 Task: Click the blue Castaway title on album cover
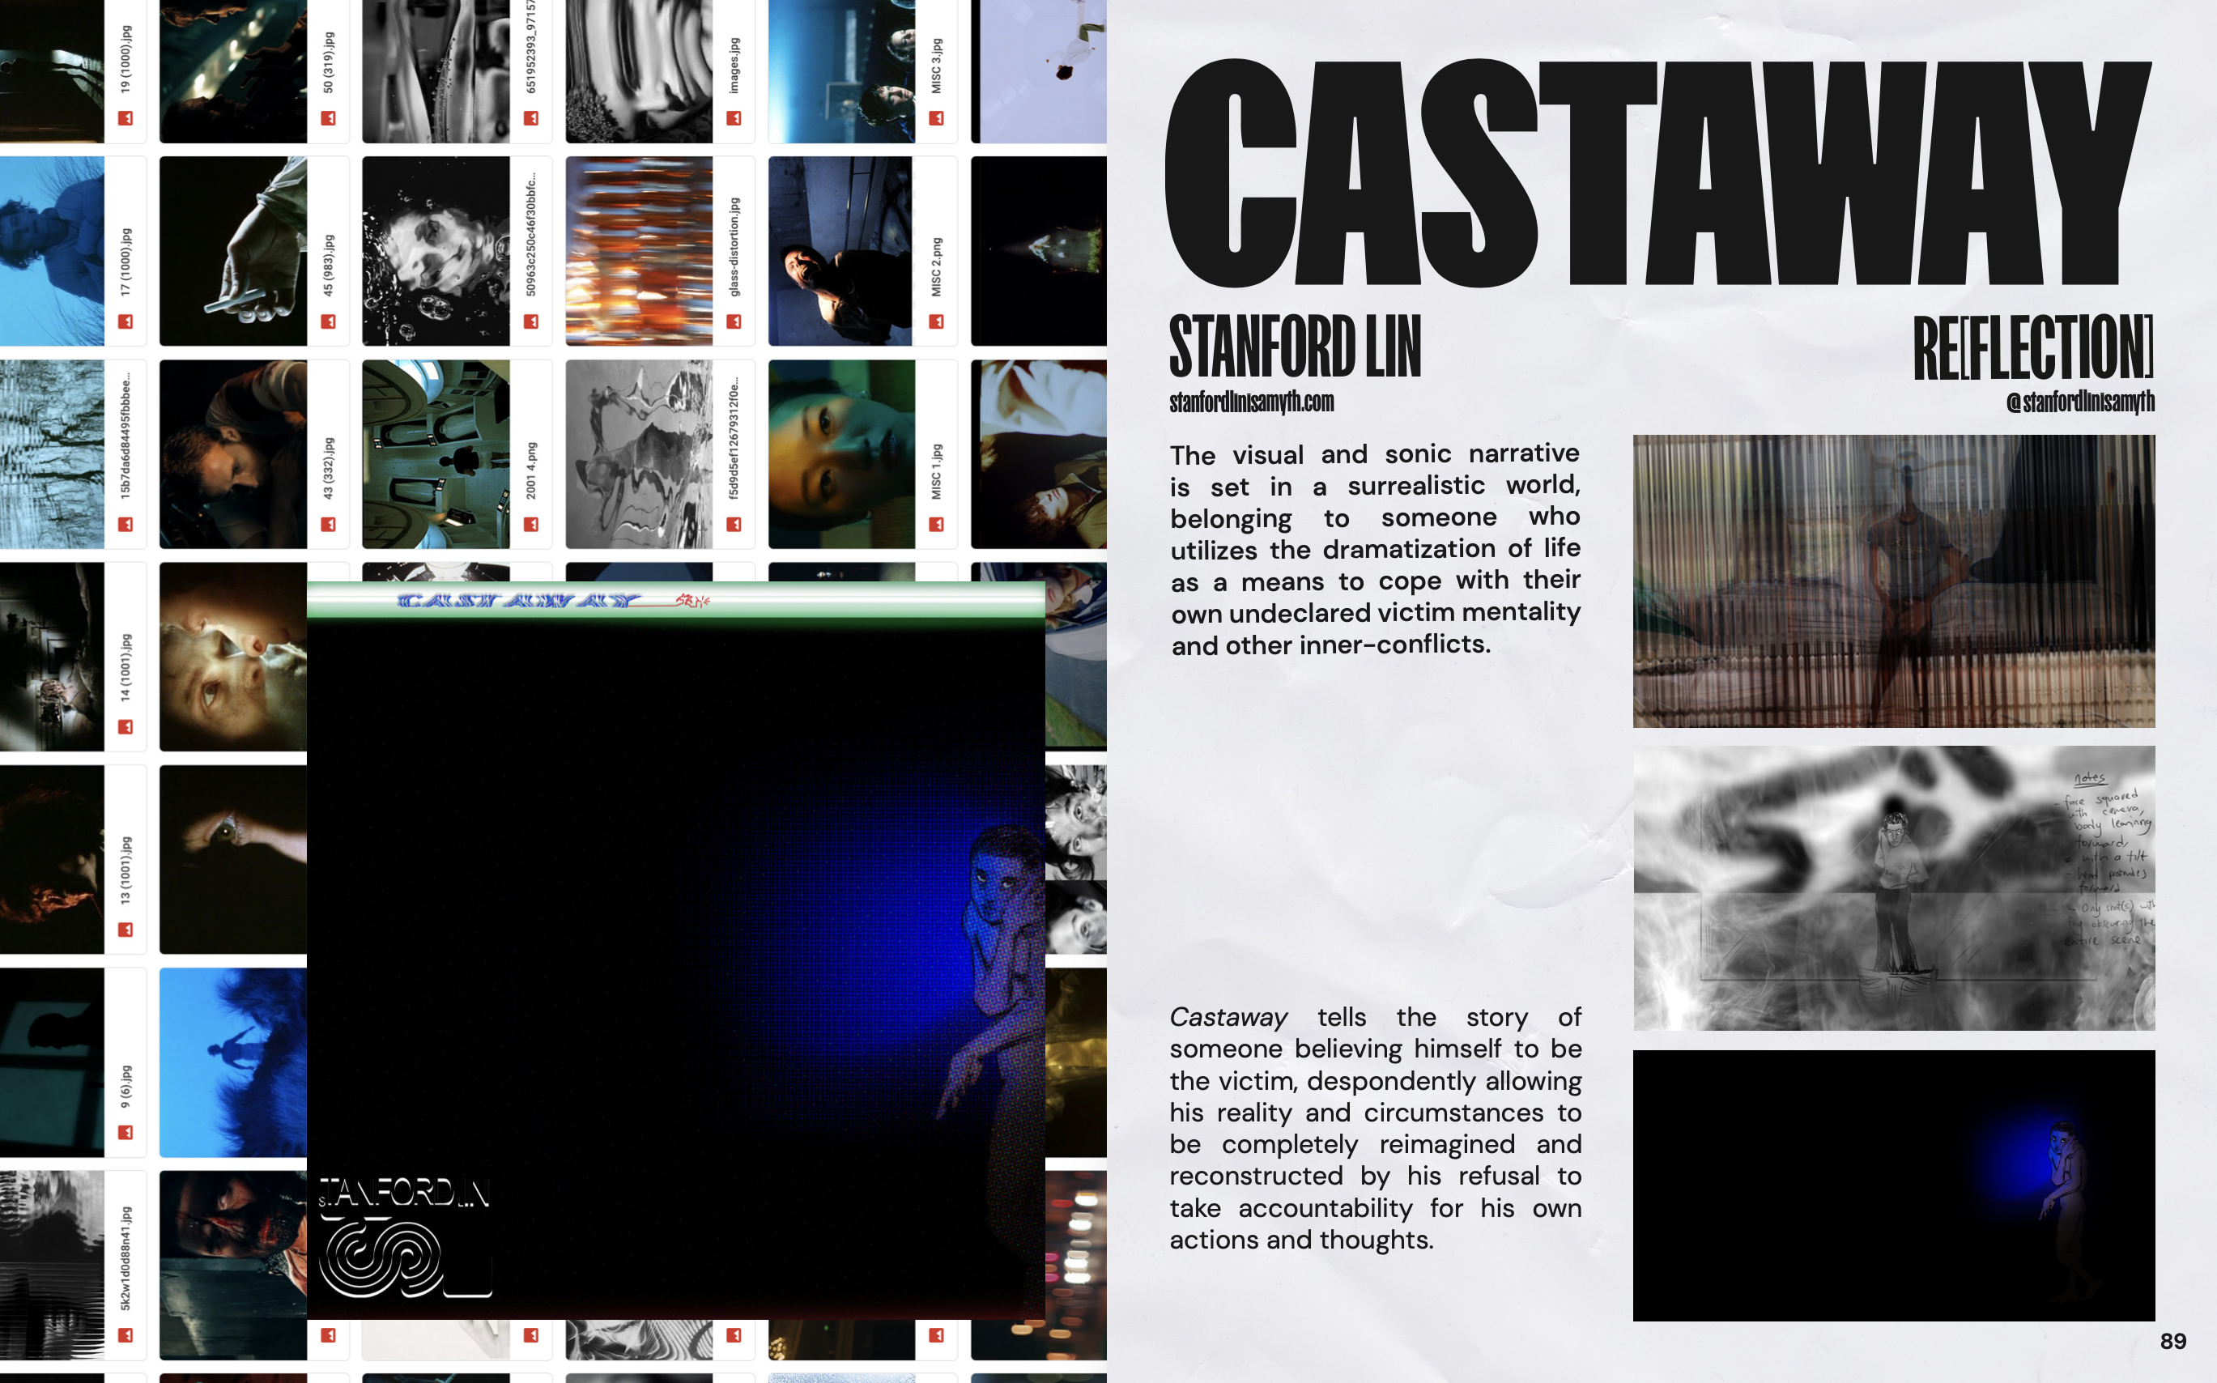click(x=518, y=601)
